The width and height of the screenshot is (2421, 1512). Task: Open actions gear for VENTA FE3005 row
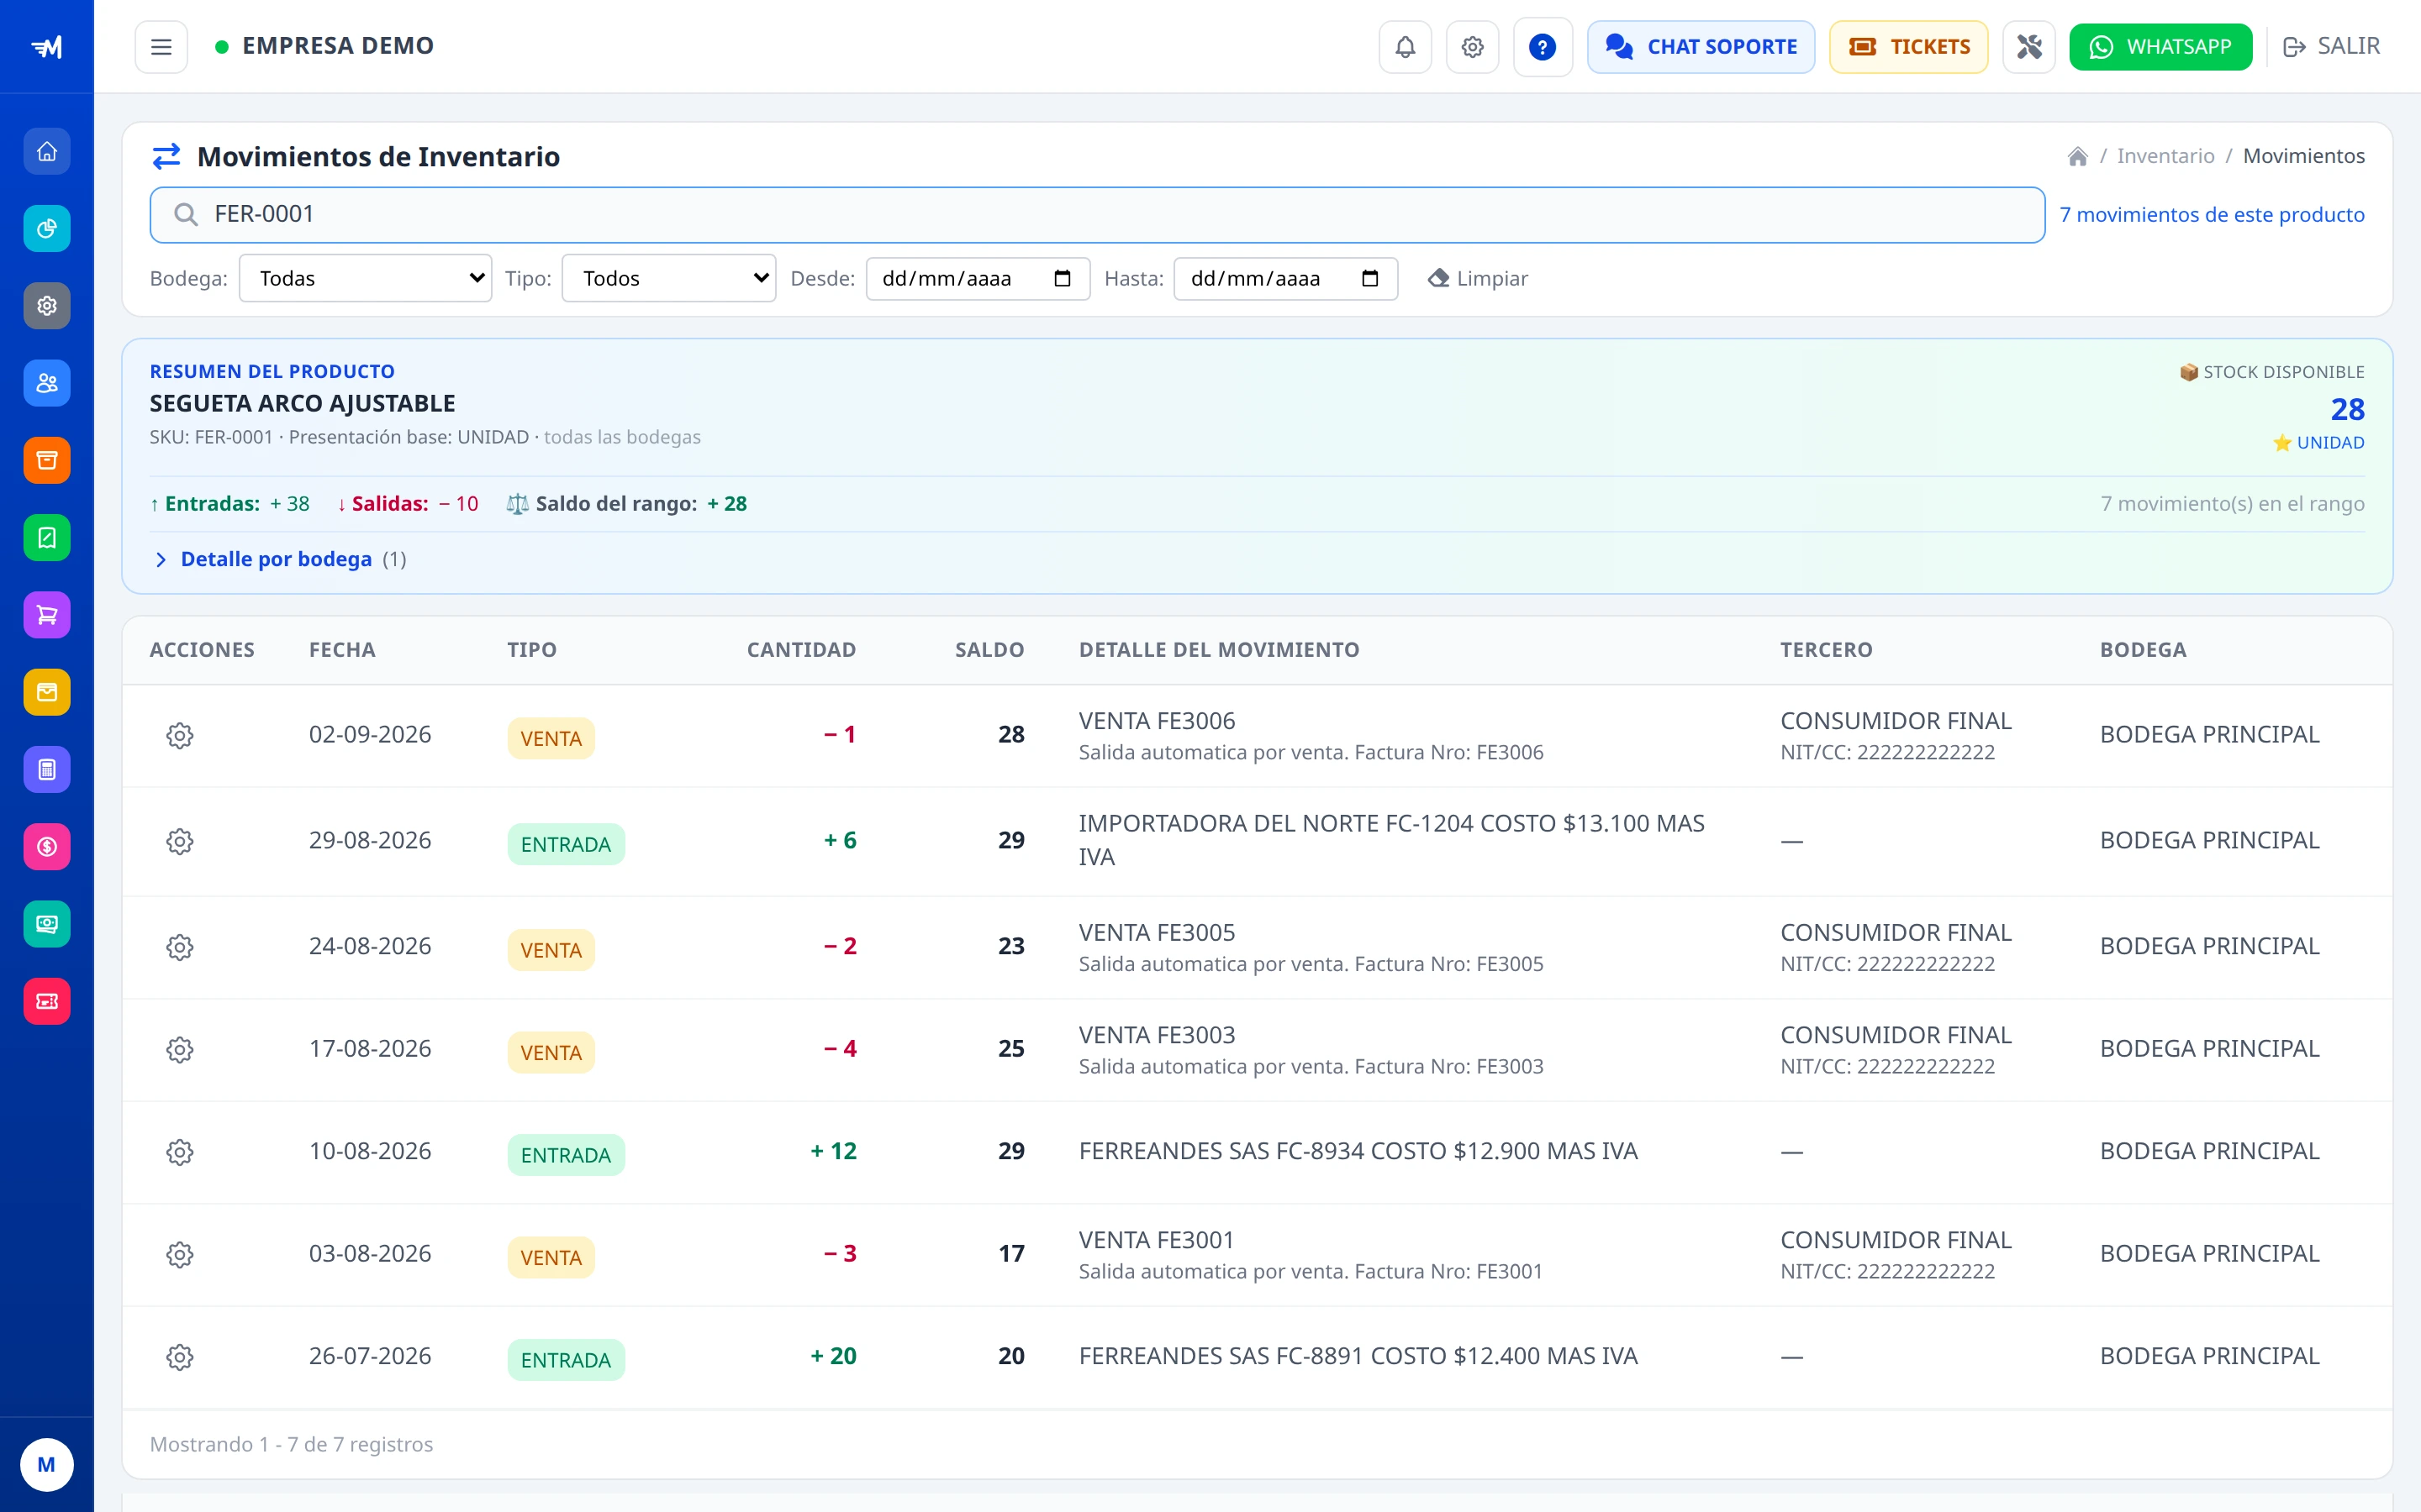[x=179, y=947]
